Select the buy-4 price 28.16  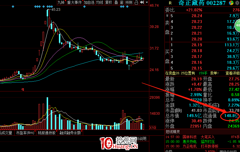pyautogui.click(x=197, y=62)
